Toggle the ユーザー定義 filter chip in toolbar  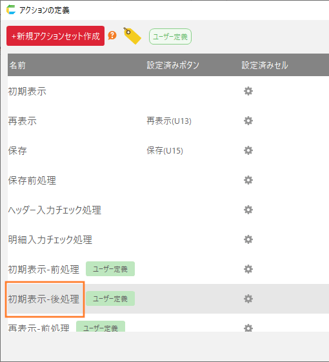[x=170, y=37]
